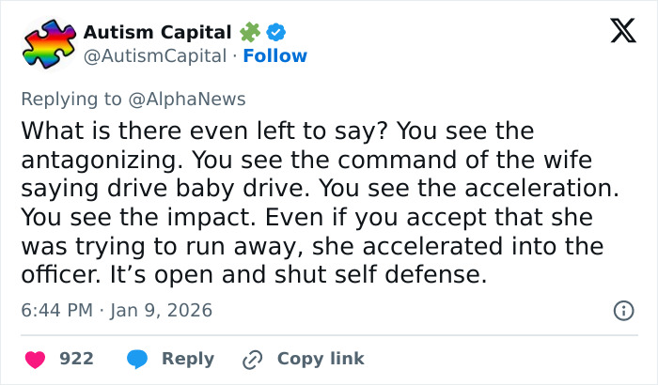Viewport: 658px width, 385px height.
Task: Click the rainbow puzzle piece profile avatar
Action: click(47, 44)
